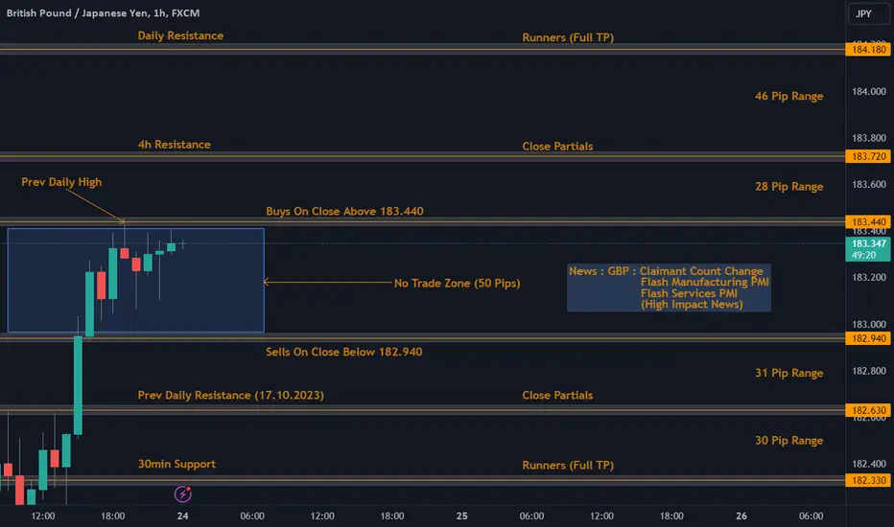Screen dimensions: 894x527
Task: Click the News GBP Claimant Count note
Action: click(x=669, y=287)
